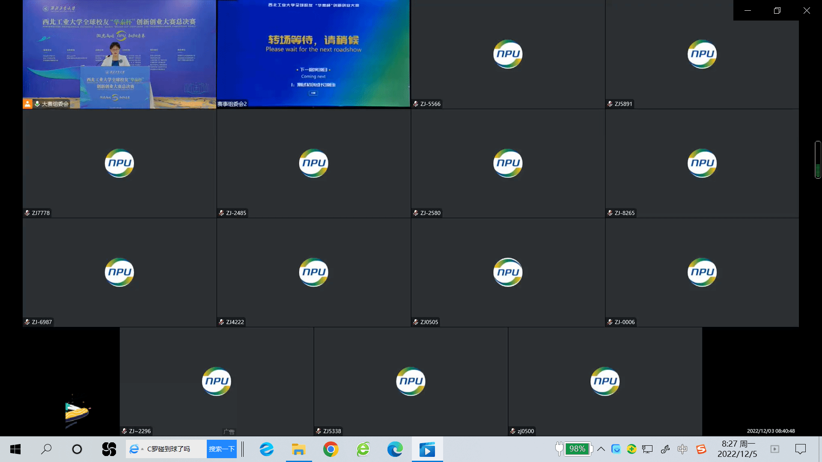The width and height of the screenshot is (822, 462).
Task: Click muted mic icon of ZJ-5566
Action: [x=416, y=104]
